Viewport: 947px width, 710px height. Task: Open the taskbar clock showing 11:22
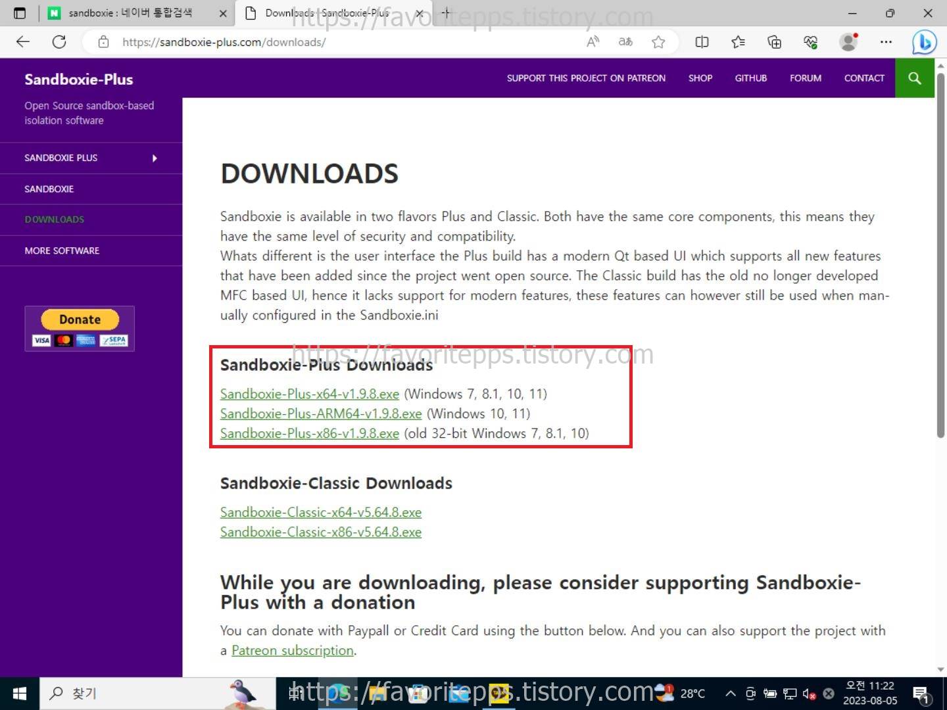[x=870, y=694]
